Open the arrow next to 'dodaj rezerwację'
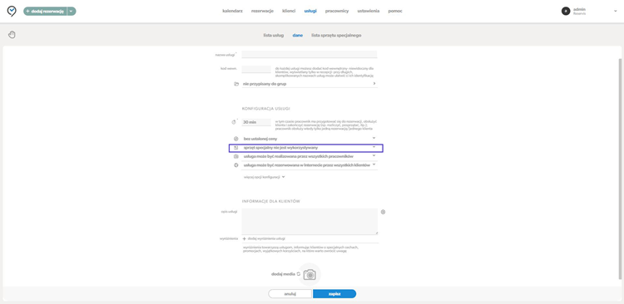The width and height of the screenshot is (624, 304). click(x=72, y=11)
